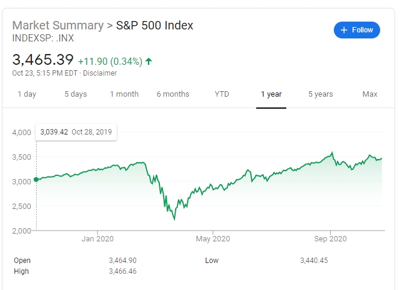Click the Market Summary breadcrumb link
This screenshot has height=290, width=400.
(x=58, y=26)
